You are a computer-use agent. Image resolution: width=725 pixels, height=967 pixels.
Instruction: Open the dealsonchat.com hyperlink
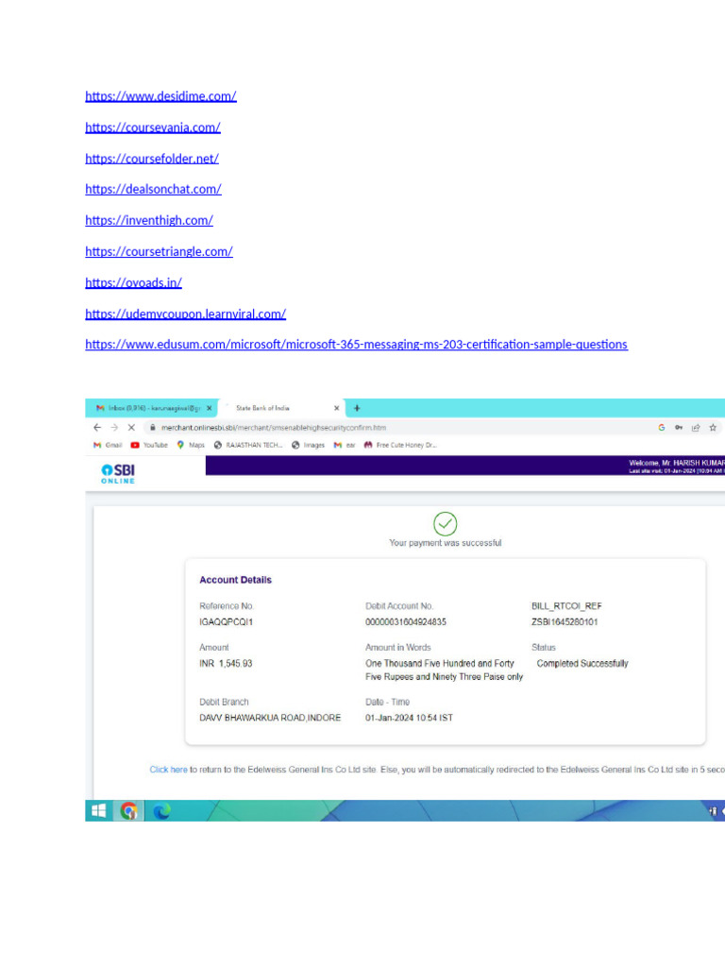pyautogui.click(x=153, y=189)
